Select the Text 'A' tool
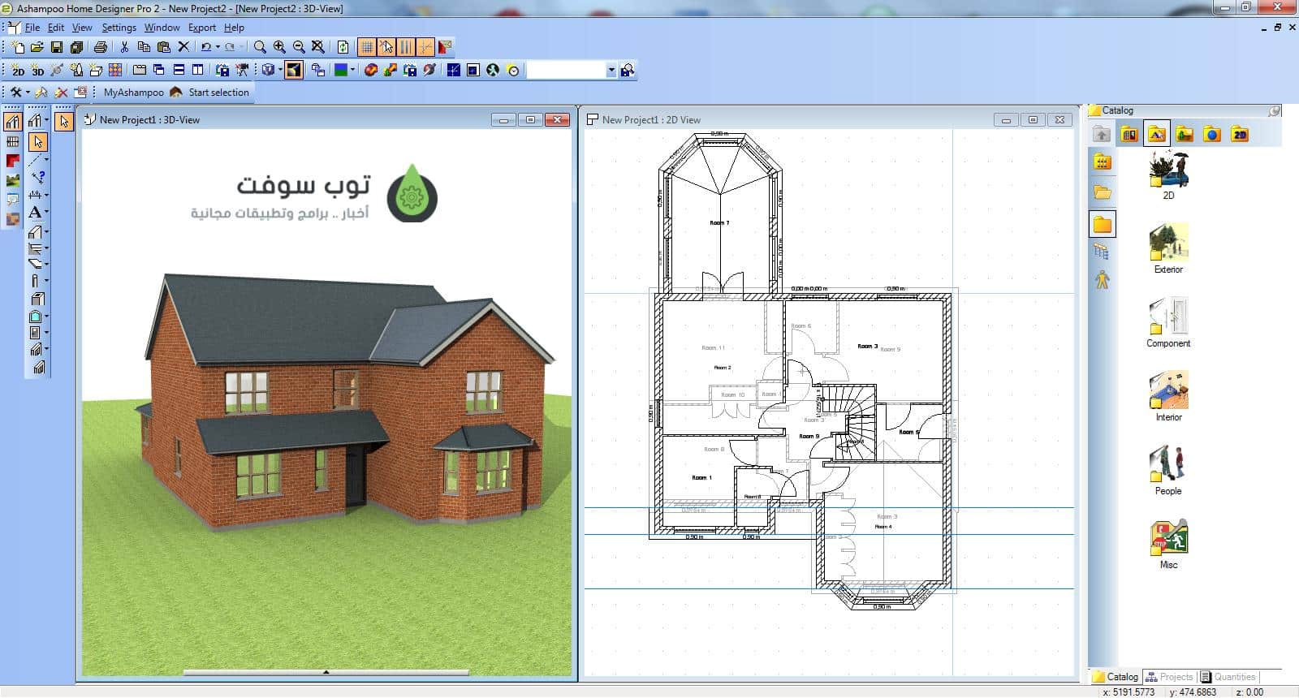Viewport: 1299px width, 698px height. (34, 212)
